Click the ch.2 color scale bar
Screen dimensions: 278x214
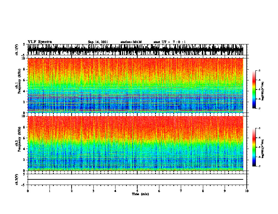[x=254, y=147]
